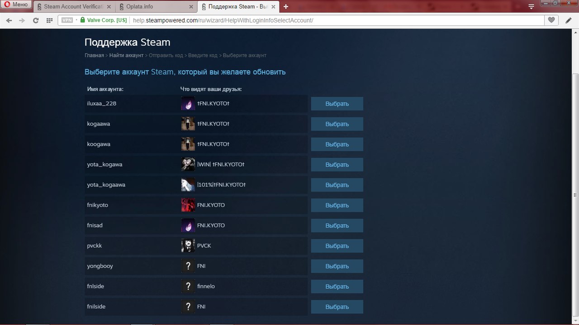Click the vertical page scrollbar
The width and height of the screenshot is (579, 325).
tap(575, 176)
